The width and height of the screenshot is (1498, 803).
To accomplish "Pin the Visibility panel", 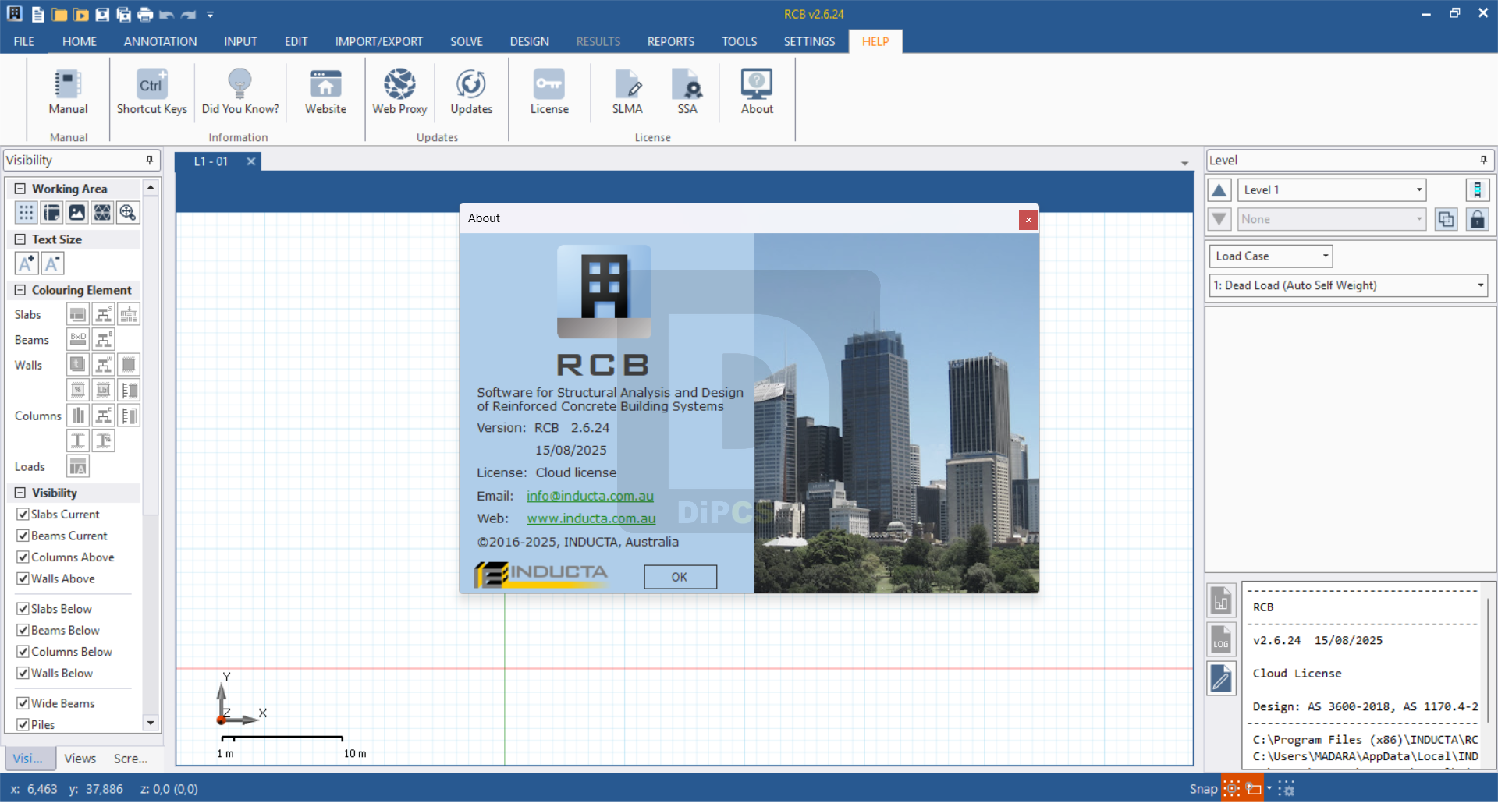I will coord(150,160).
